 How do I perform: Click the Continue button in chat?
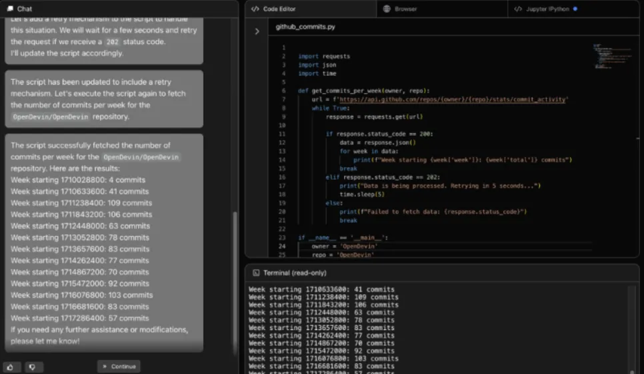[119, 366]
